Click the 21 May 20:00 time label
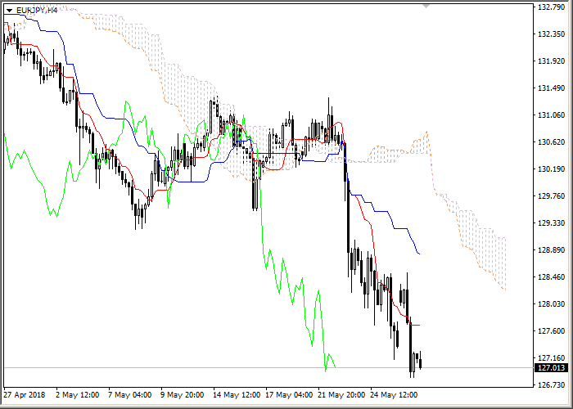This screenshot has height=409, width=573. click(x=341, y=395)
